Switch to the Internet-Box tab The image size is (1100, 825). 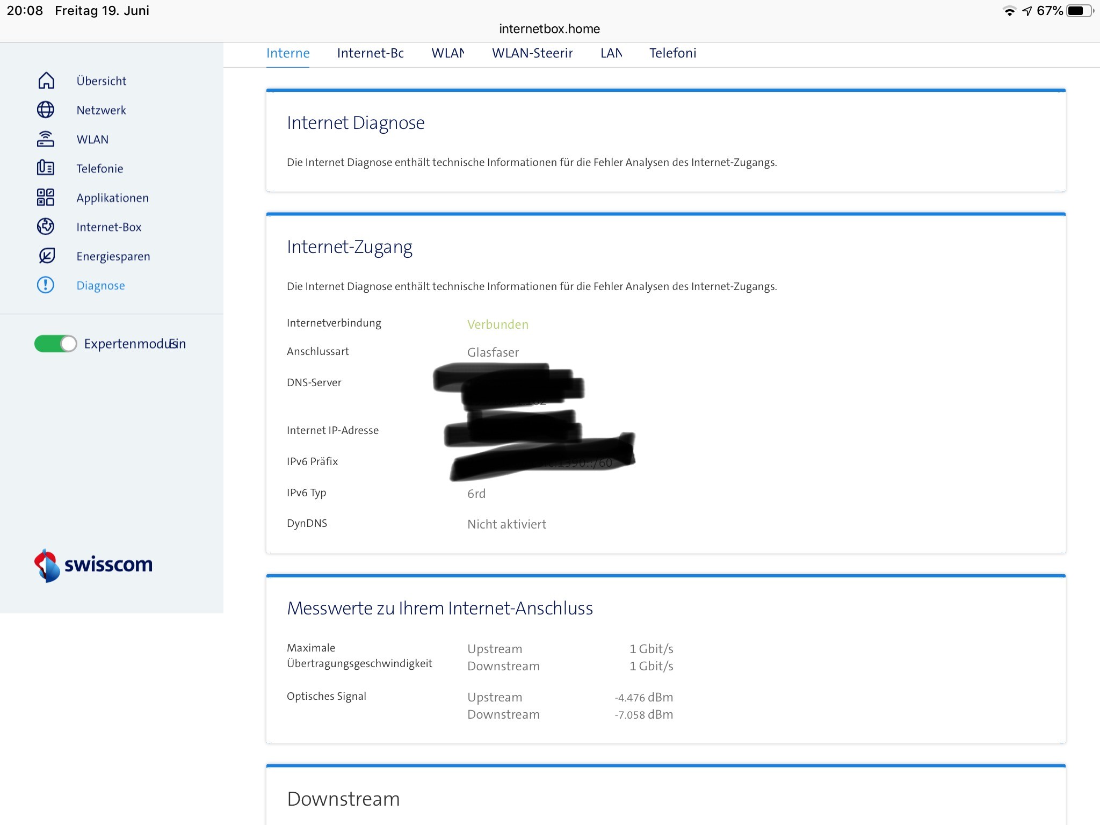(x=370, y=53)
